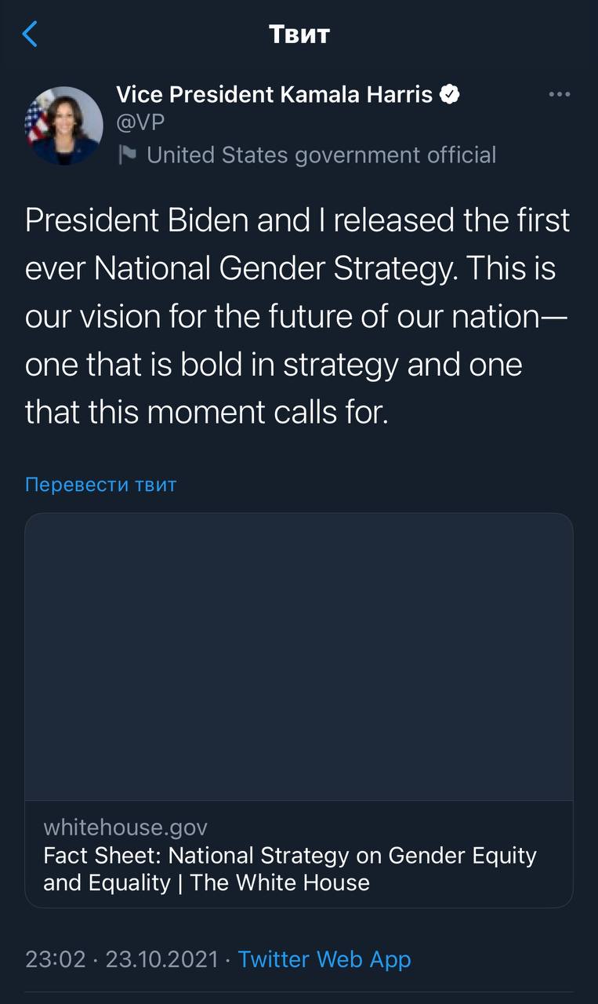The image size is (598, 1004).
Task: Tap the 23.10.2021 date
Action: point(161,959)
